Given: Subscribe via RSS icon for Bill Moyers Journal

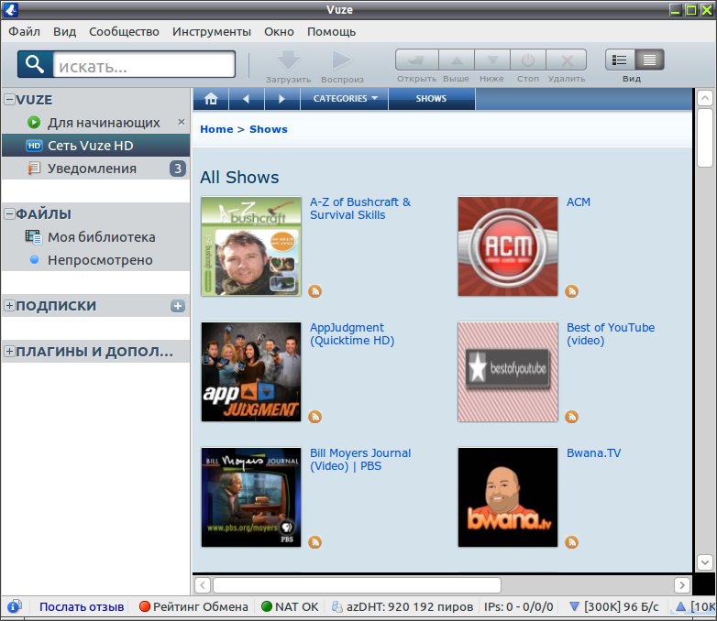Looking at the screenshot, I should 315,542.
